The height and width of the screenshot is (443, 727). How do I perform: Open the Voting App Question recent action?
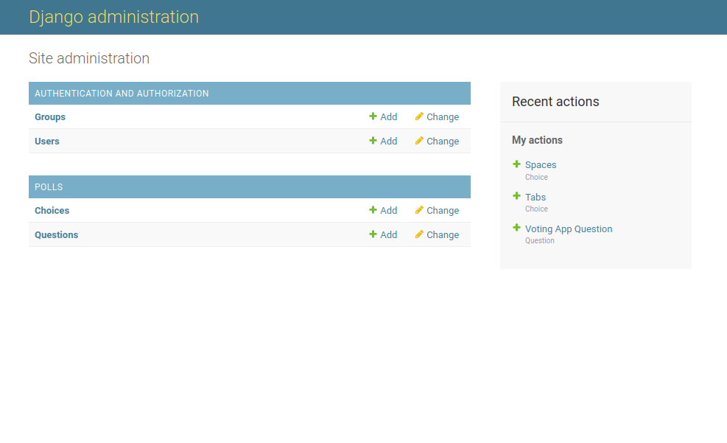(569, 229)
